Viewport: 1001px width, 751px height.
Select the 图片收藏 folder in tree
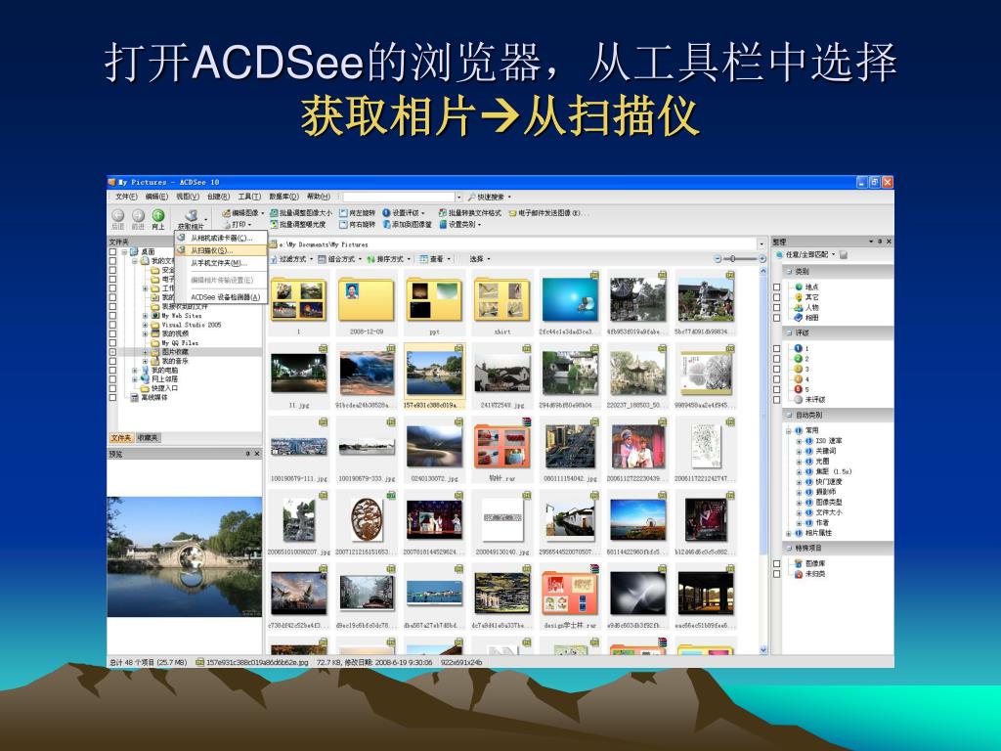[168, 352]
